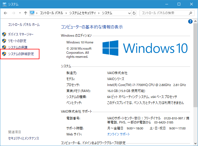The width and height of the screenshot is (198, 146).
Task: Click shield icon beside システムの保護
Action: click(4, 47)
